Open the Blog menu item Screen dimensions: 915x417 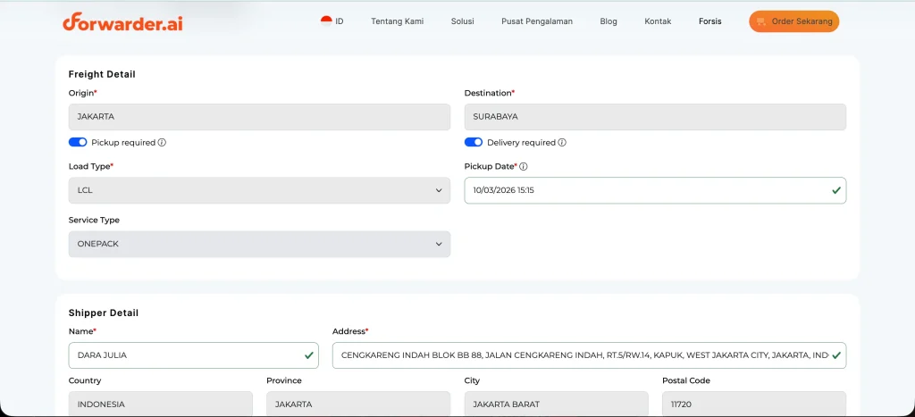tap(609, 21)
